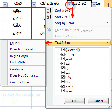
Task: Select the Text Filters menu item
Action: point(78,42)
